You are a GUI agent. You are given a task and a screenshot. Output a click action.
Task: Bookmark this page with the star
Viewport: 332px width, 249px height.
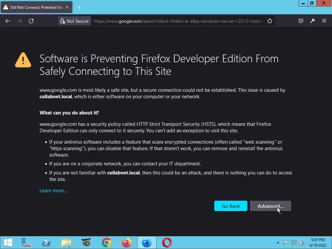point(269,21)
